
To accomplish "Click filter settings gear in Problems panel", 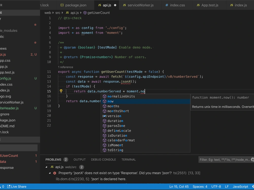I will [x=252, y=160].
